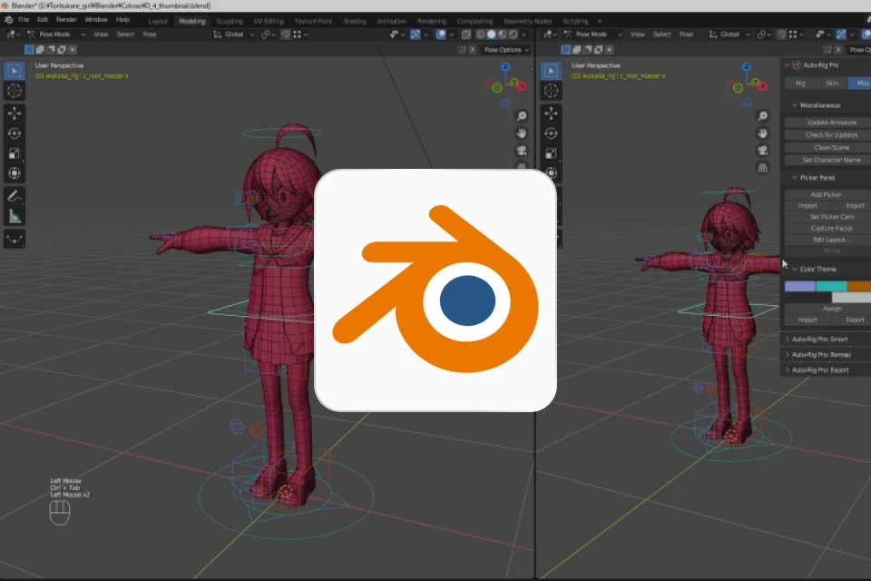This screenshot has width=871, height=581.
Task: Open Pose Mode dropdown in left viewport
Action: (x=56, y=34)
